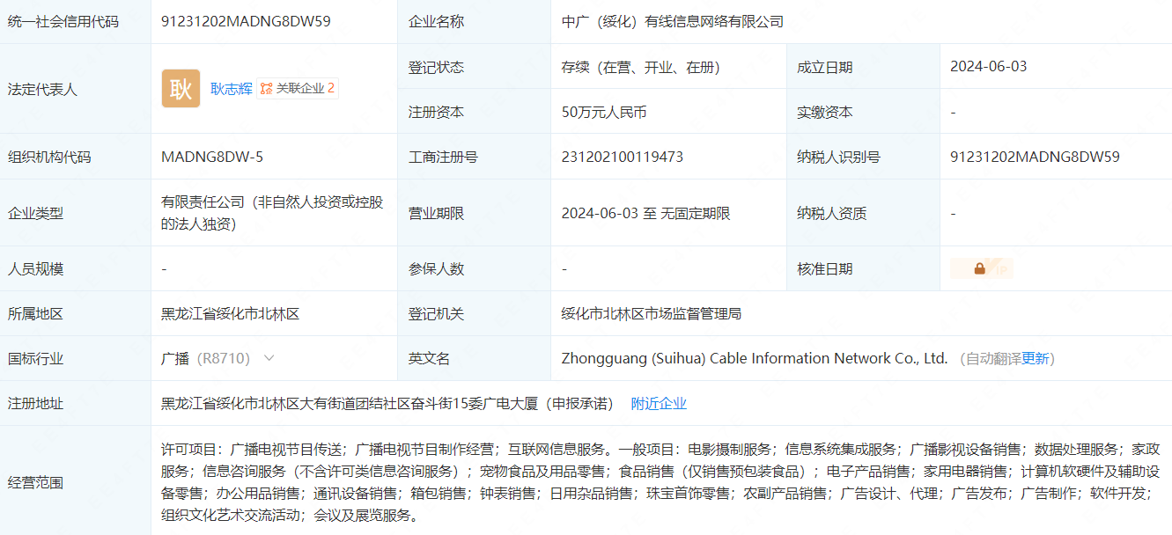
Task: Click the dash value for 纳税人资质
Action: [954, 214]
